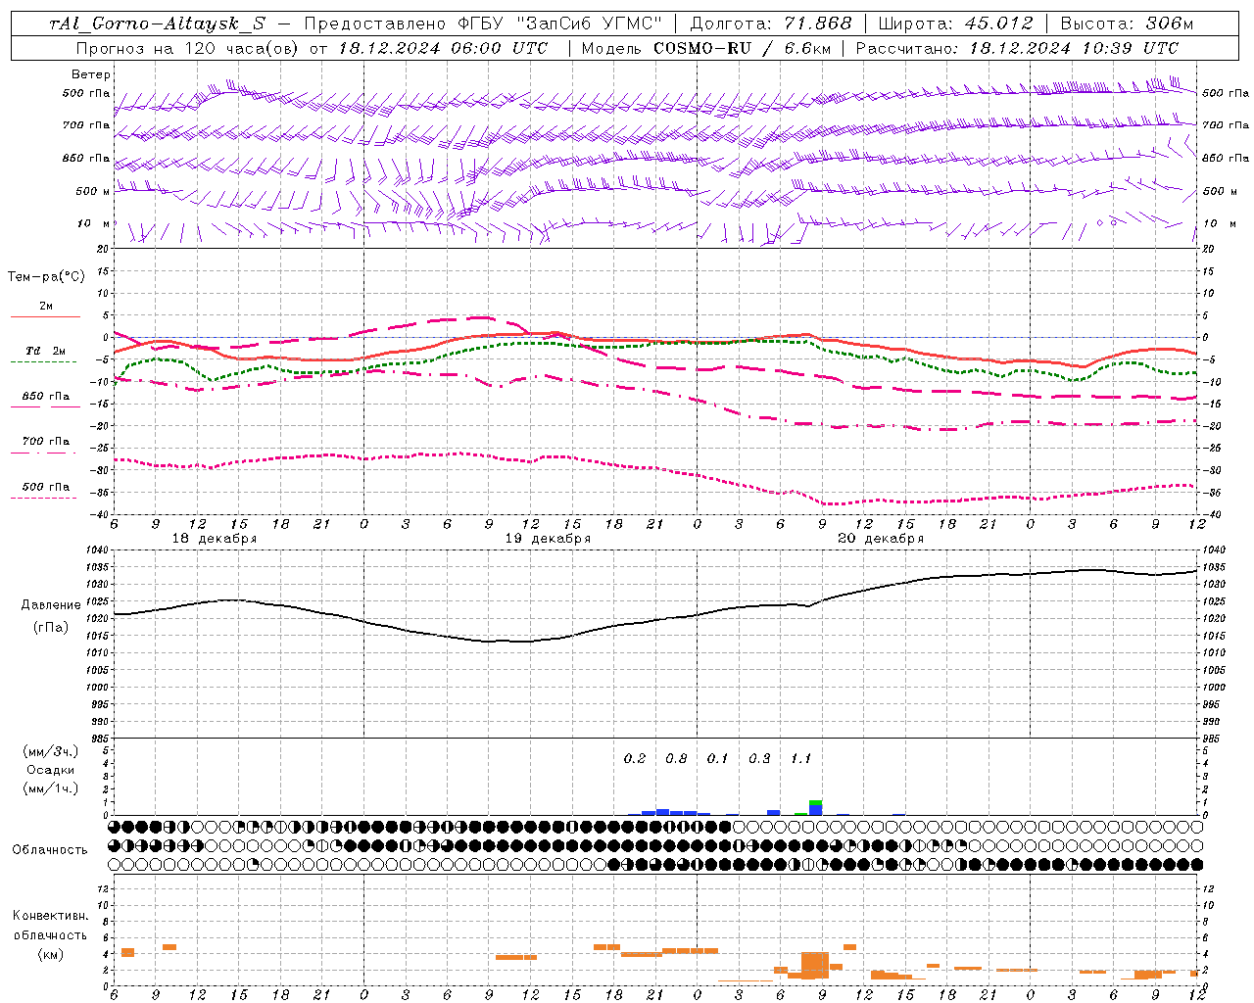The height and width of the screenshot is (1003, 1254).
Task: Click the 20 декабря date label
Action: click(881, 539)
